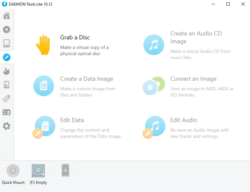
Task: Click the Convert an Image discs icon
Action: click(x=154, y=86)
